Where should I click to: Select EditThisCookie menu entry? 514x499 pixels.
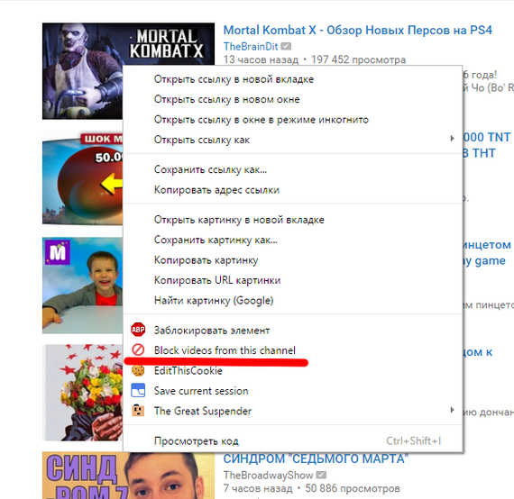[293, 371]
